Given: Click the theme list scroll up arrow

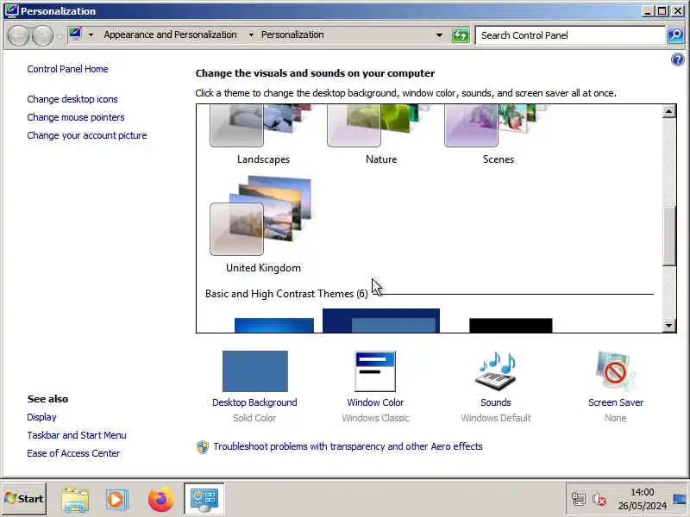Looking at the screenshot, I should [669, 112].
